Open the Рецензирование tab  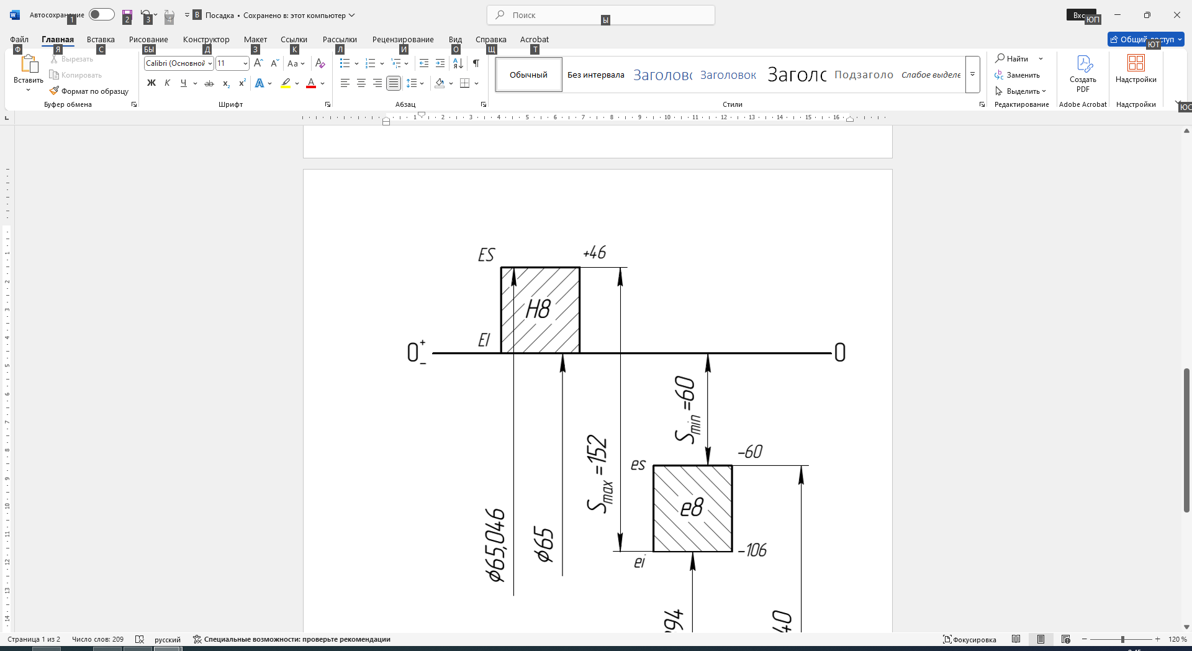403,39
